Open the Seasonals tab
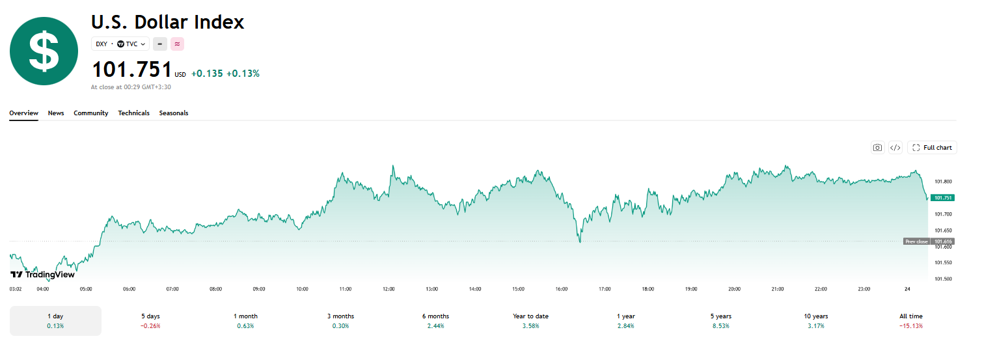Image resolution: width=982 pixels, height=345 pixels. pos(174,113)
